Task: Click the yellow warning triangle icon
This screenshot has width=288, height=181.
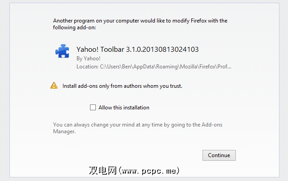Action: pos(54,85)
